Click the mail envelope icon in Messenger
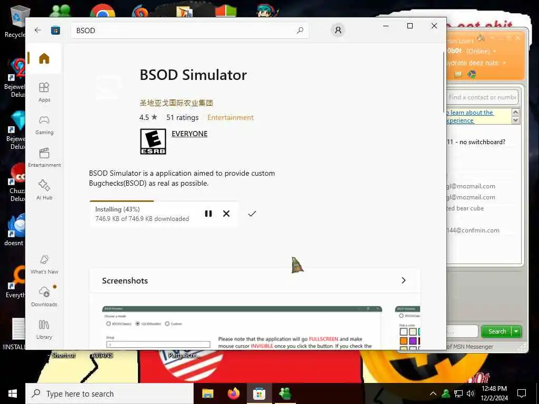The height and width of the screenshot is (404, 539). pyautogui.click(x=458, y=74)
